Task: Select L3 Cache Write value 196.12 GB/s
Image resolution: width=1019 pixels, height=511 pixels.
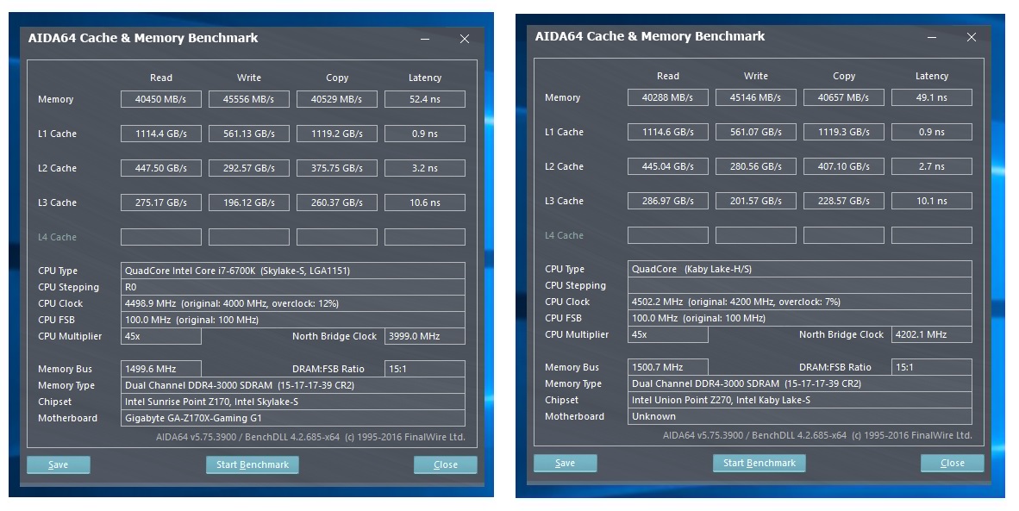Action: point(249,203)
